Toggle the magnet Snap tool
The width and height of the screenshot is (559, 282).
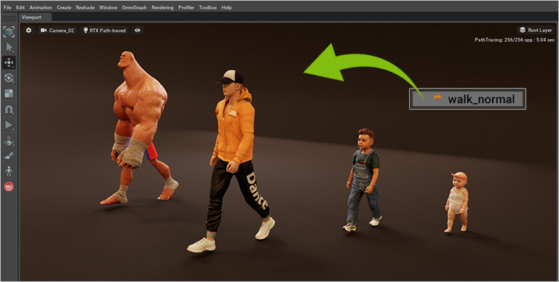[x=9, y=109]
